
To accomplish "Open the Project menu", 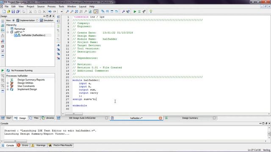I will click(x=30, y=7).
